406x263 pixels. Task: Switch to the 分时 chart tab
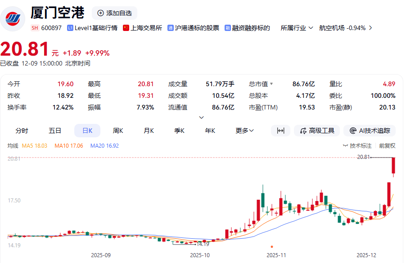(x=22, y=131)
